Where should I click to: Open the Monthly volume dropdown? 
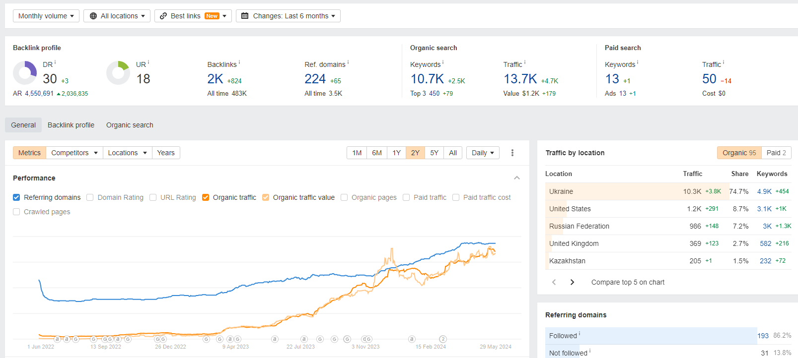click(x=46, y=16)
